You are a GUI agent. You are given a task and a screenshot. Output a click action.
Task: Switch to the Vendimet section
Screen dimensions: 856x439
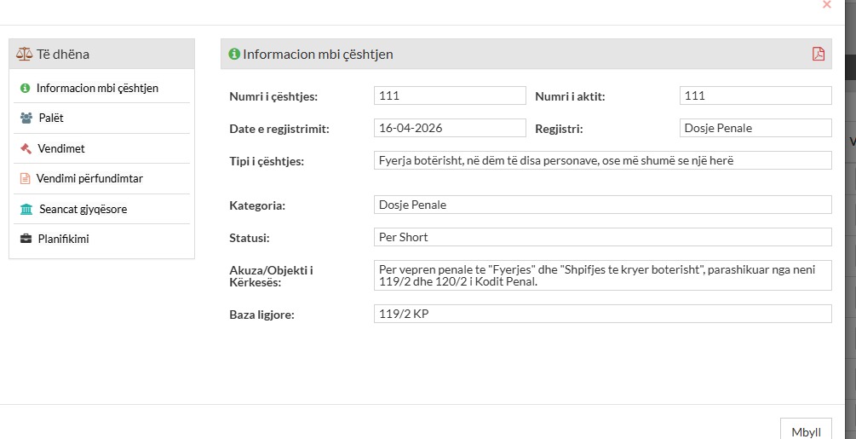pyautogui.click(x=61, y=148)
